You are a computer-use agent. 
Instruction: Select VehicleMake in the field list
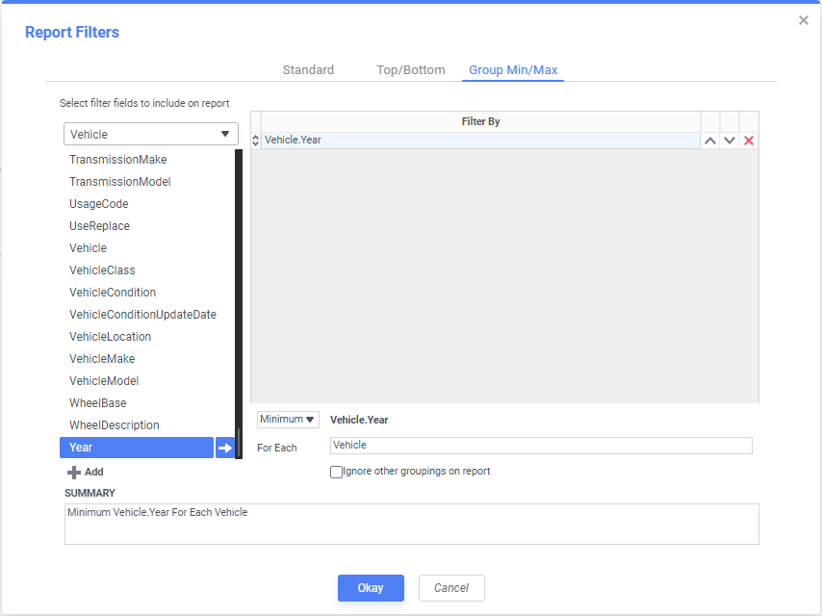click(x=102, y=359)
